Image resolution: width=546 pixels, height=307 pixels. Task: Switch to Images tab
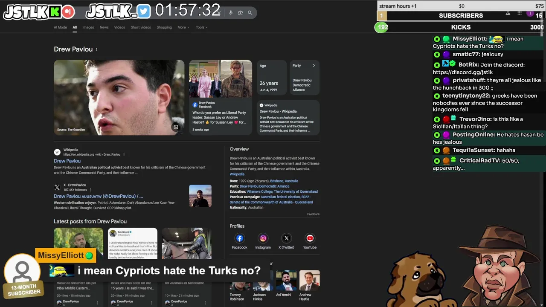(88, 27)
